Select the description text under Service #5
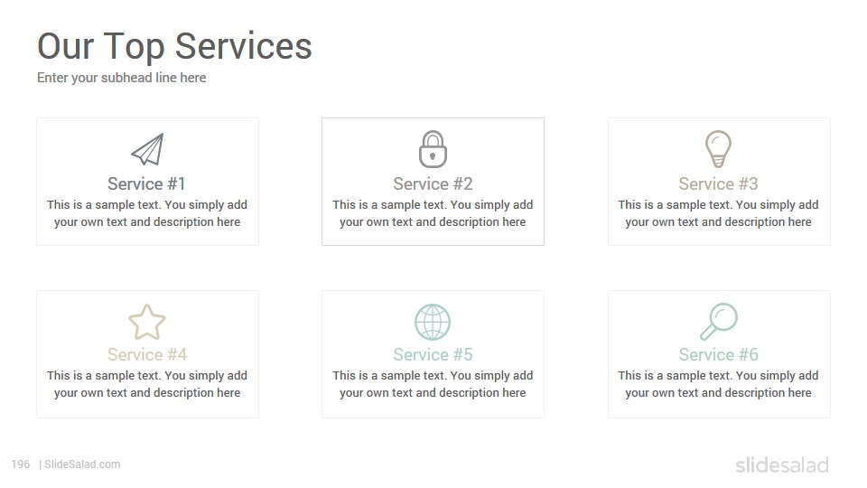This screenshot has height=488, width=867. tap(433, 384)
